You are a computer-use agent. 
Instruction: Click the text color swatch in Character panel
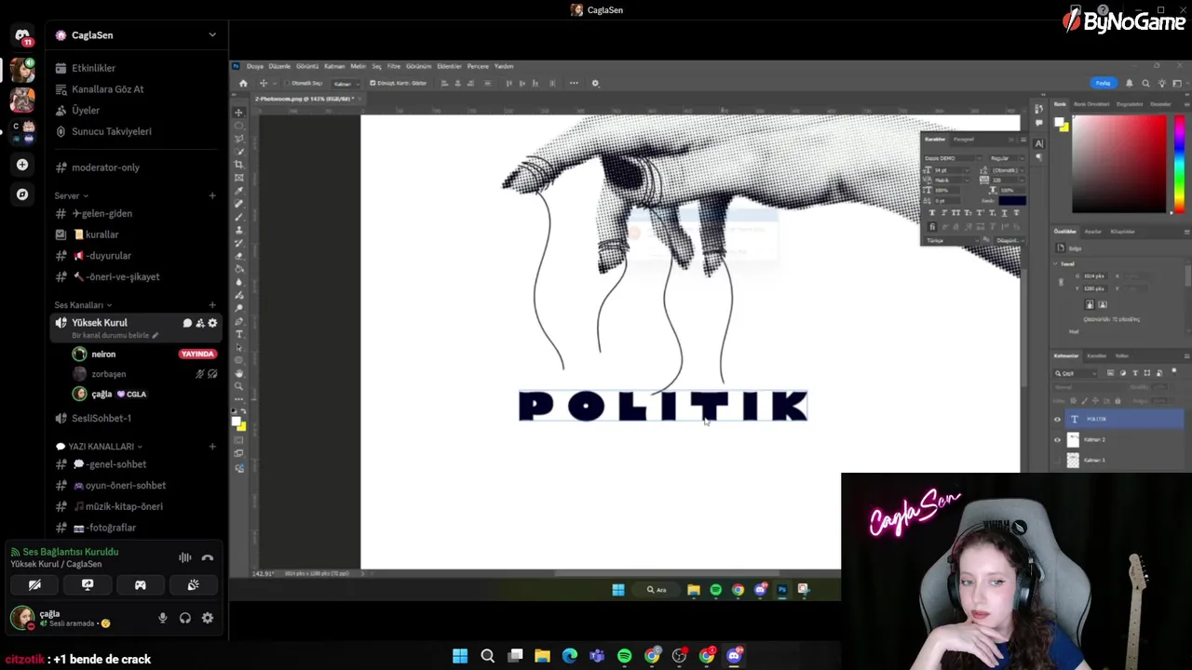coord(1012,200)
